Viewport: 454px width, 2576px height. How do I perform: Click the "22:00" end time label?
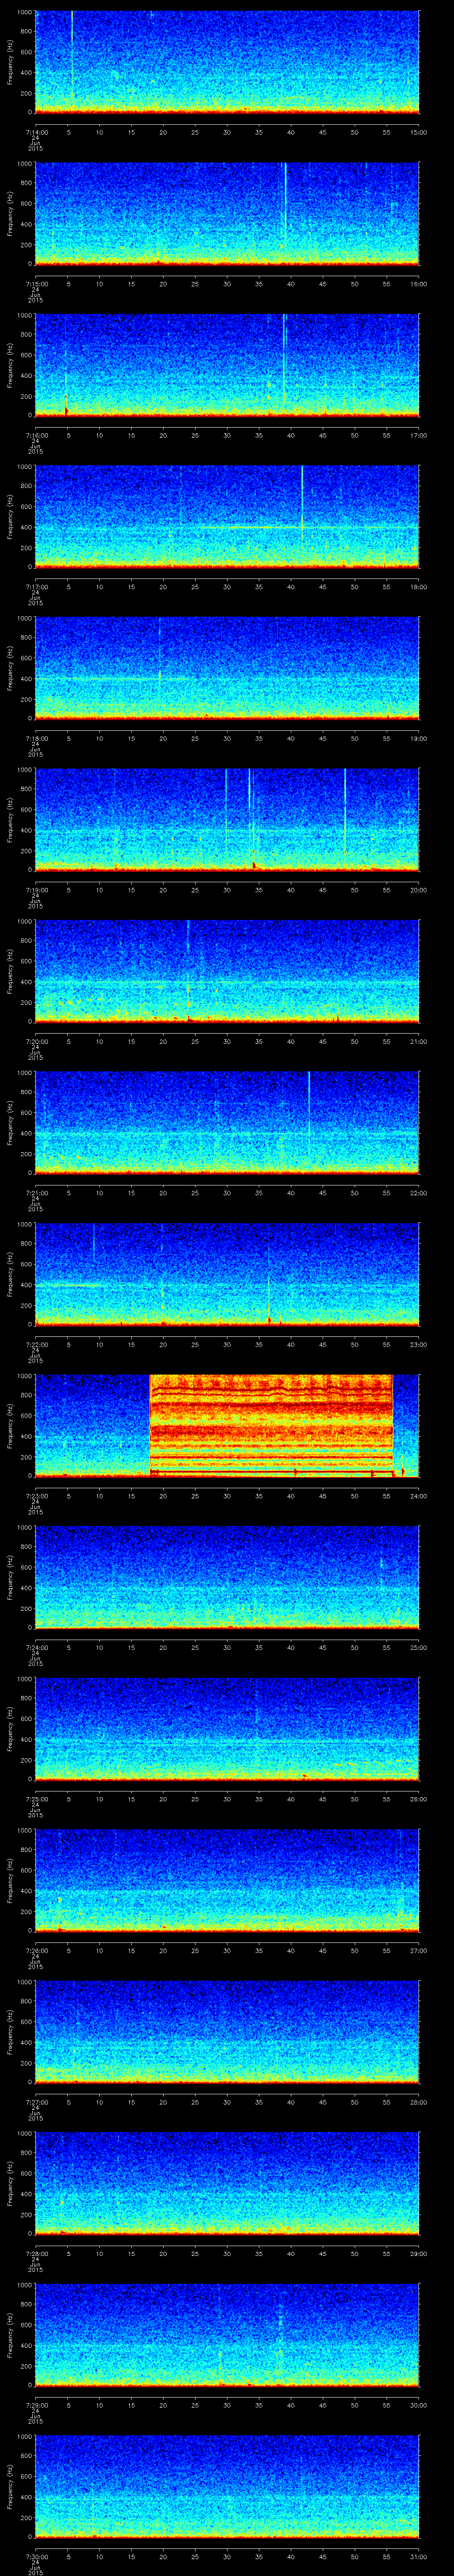coord(419,1193)
